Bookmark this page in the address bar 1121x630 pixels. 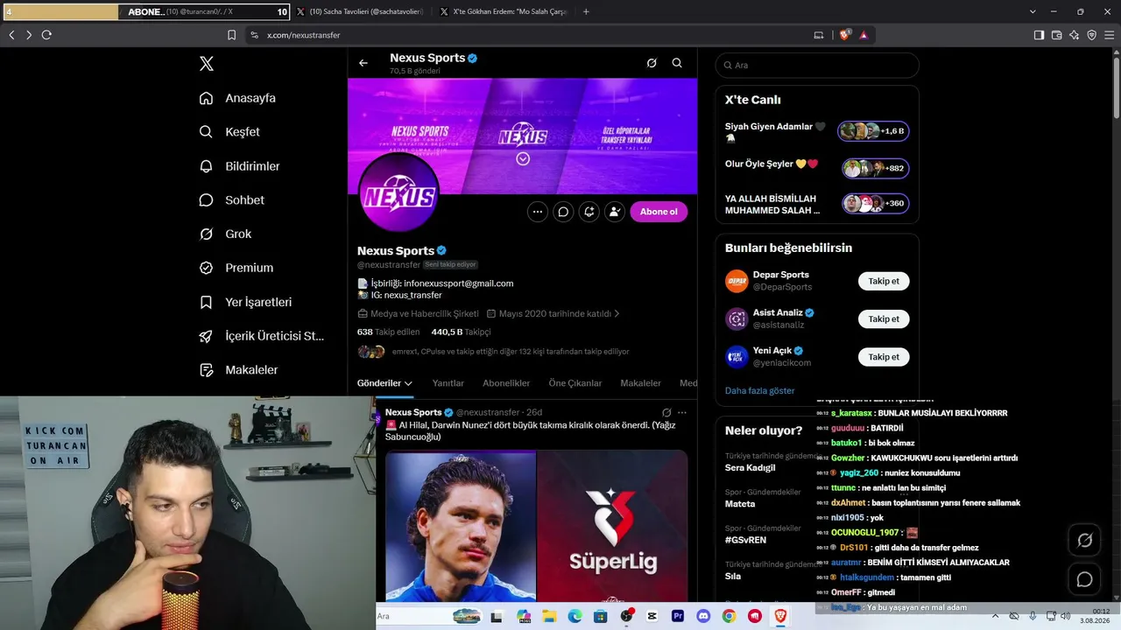[x=231, y=35]
